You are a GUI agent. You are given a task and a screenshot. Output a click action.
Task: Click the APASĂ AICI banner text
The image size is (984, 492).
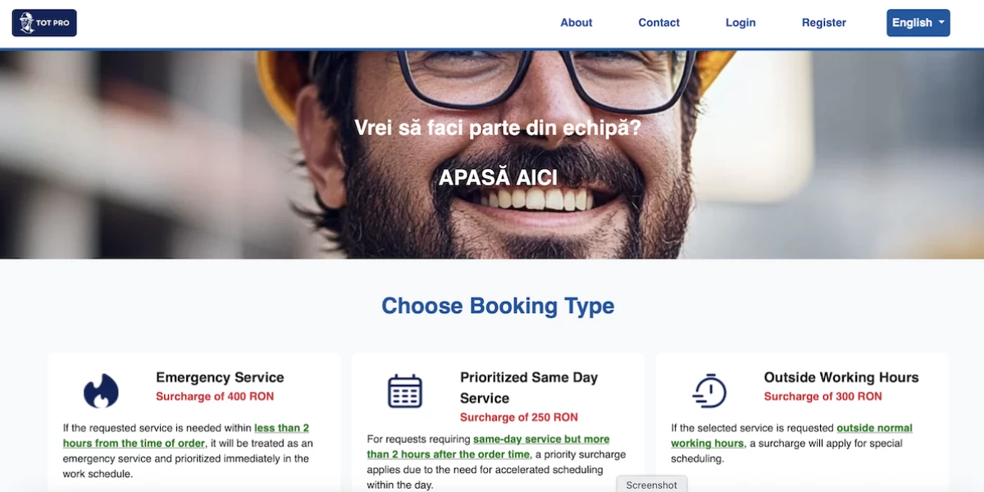(x=498, y=178)
